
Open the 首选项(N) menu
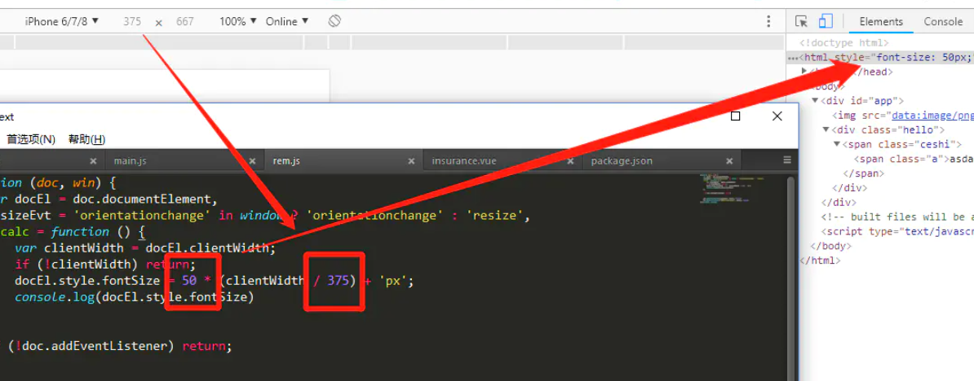pos(31,139)
